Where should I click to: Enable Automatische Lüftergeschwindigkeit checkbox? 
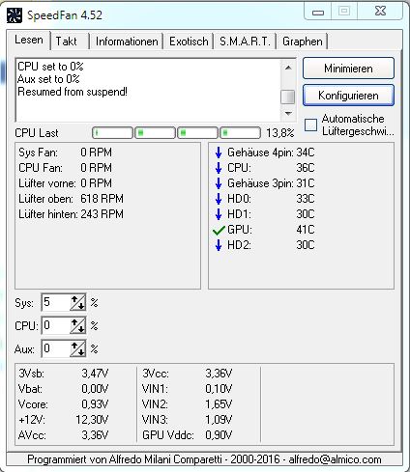(x=310, y=125)
